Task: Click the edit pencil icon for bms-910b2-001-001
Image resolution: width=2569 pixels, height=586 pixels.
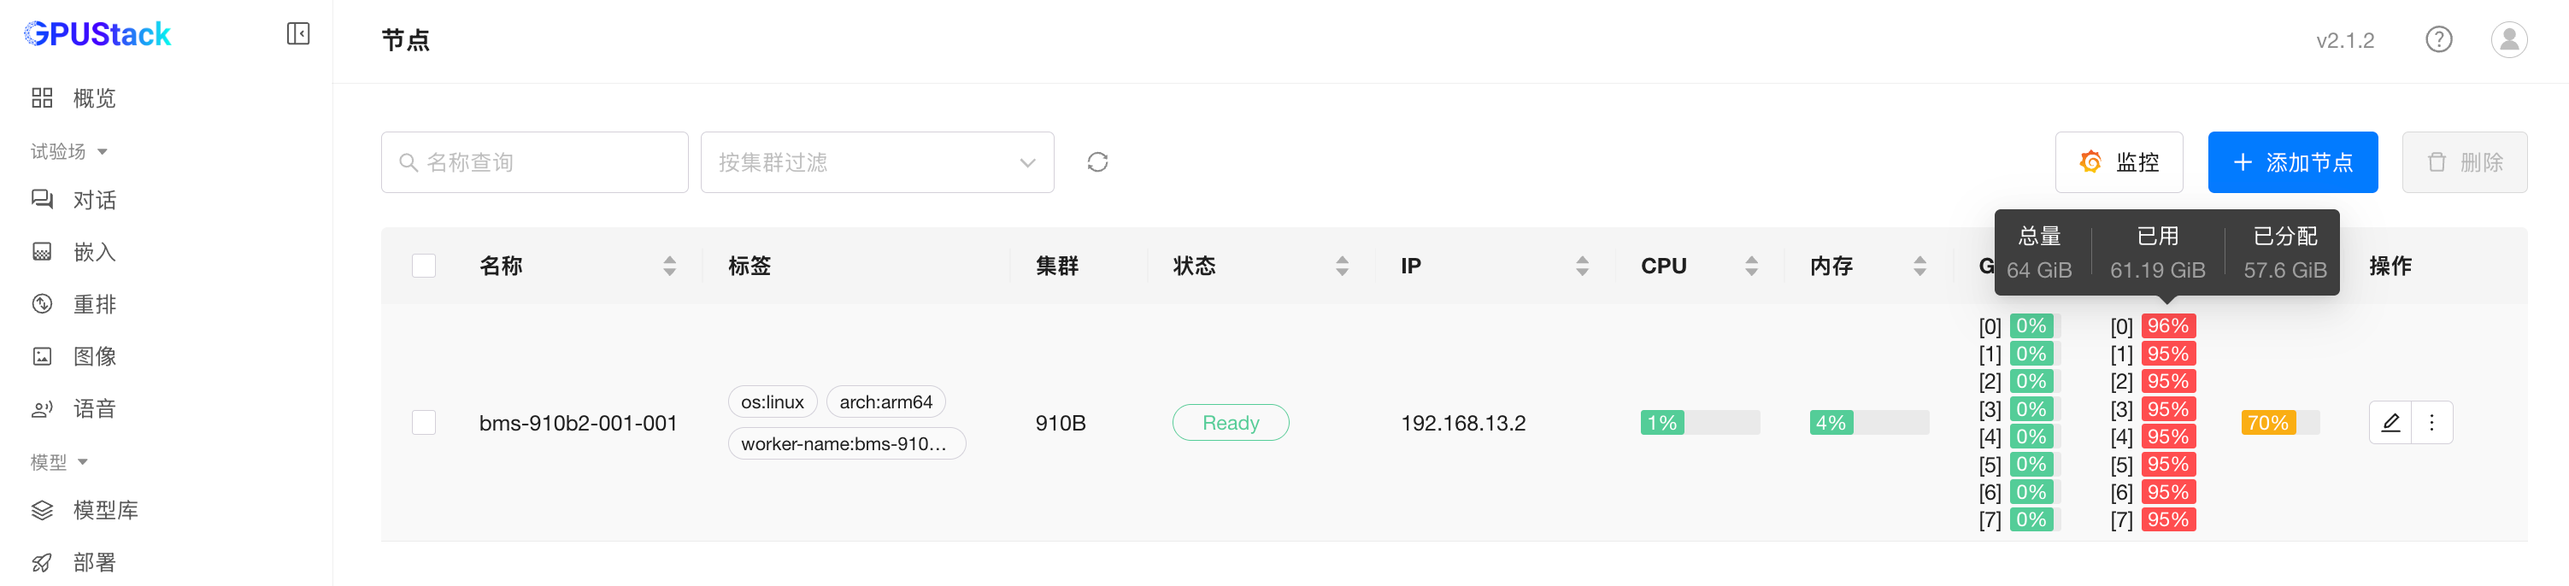Action: point(2390,423)
